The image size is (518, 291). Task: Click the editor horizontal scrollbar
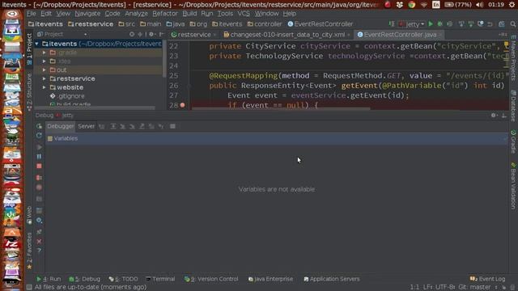(x=281, y=108)
